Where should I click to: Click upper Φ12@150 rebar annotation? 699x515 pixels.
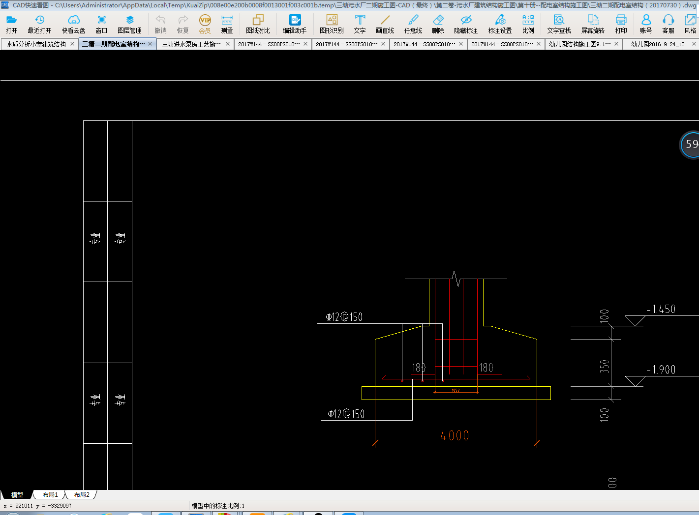tap(344, 317)
